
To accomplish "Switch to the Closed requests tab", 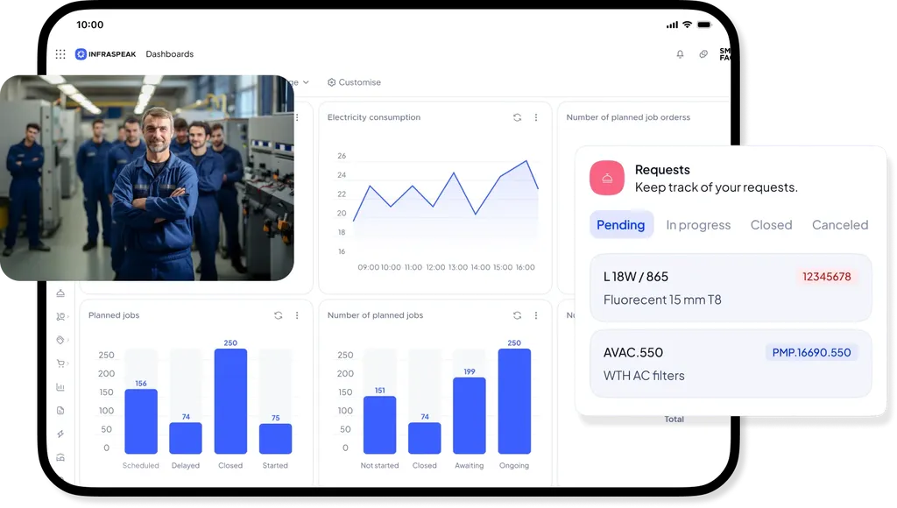I will pyautogui.click(x=771, y=225).
